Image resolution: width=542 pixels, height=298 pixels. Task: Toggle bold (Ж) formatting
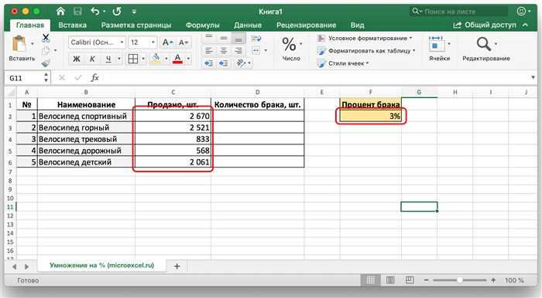pos(77,59)
